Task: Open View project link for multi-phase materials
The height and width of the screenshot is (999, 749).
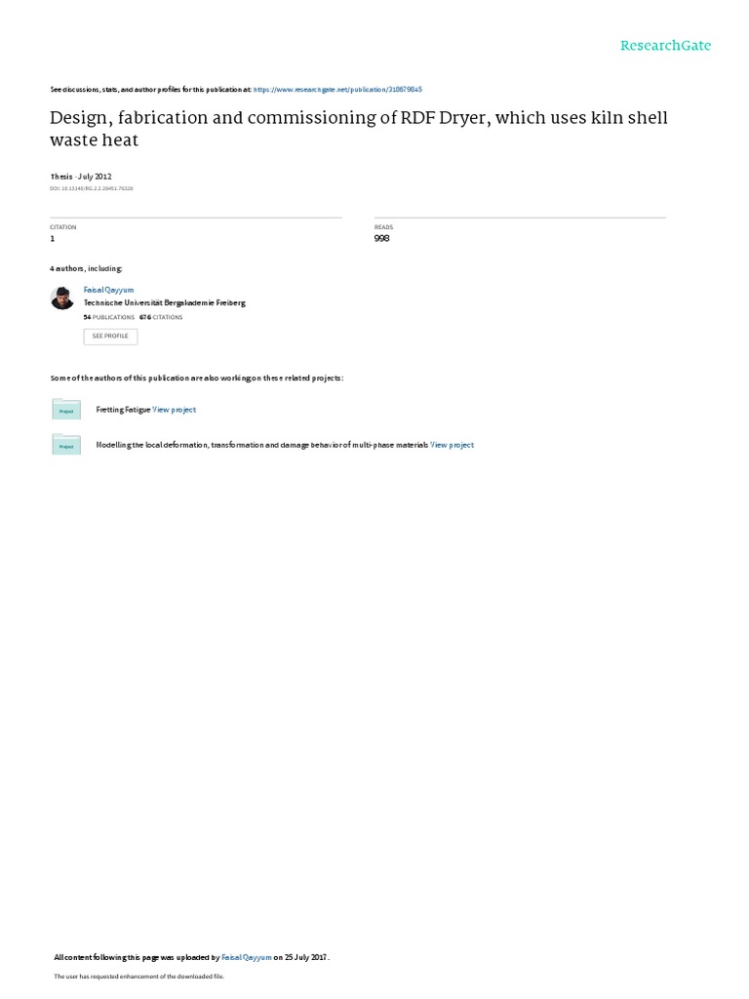Action: tap(453, 445)
